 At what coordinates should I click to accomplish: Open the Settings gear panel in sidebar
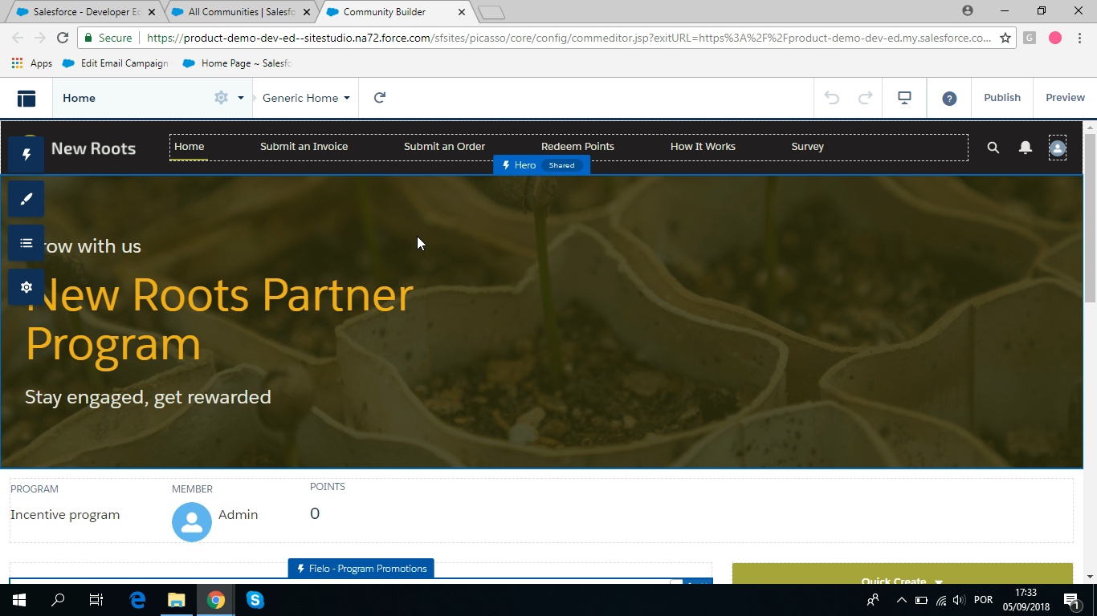[x=27, y=287]
